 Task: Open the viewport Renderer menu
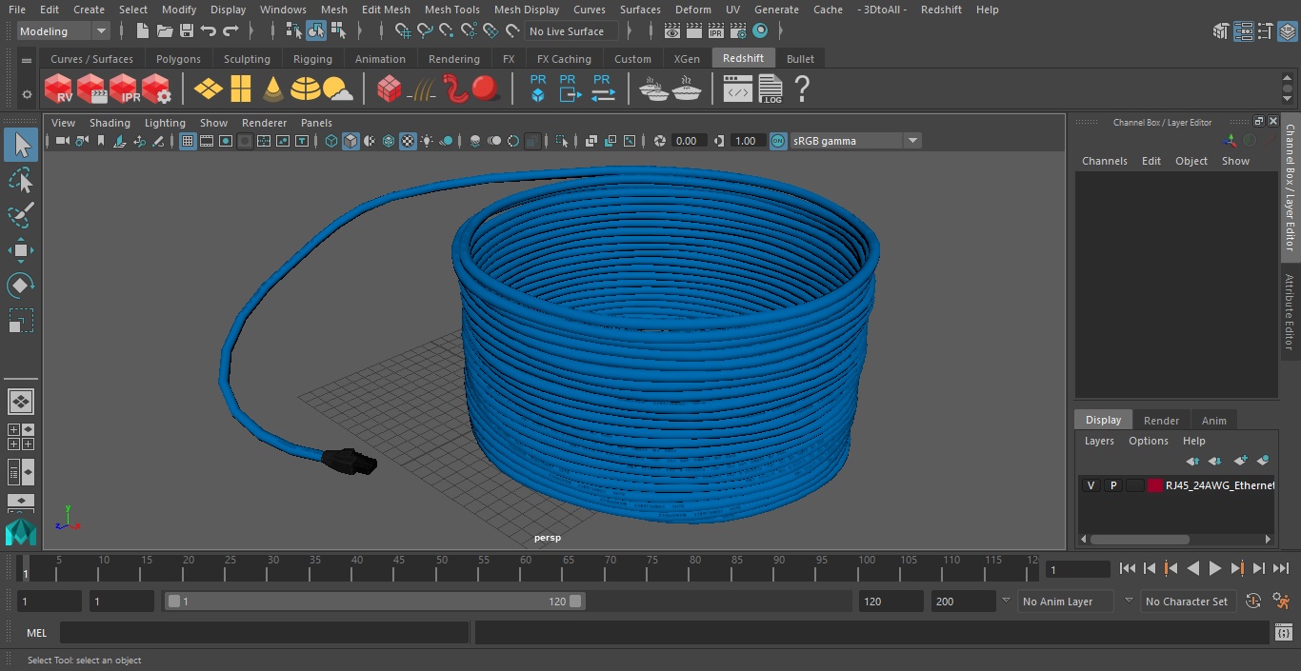[264, 123]
